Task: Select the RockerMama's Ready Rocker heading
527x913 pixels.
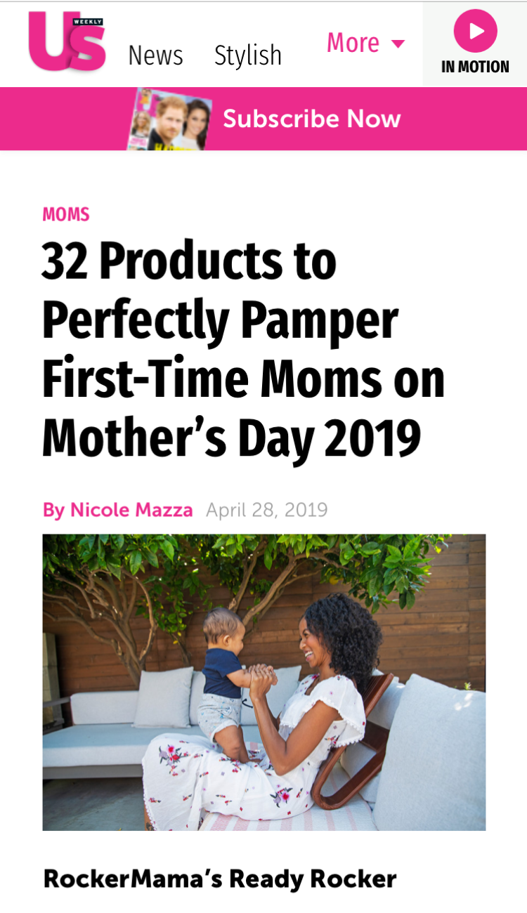Action: (220, 879)
